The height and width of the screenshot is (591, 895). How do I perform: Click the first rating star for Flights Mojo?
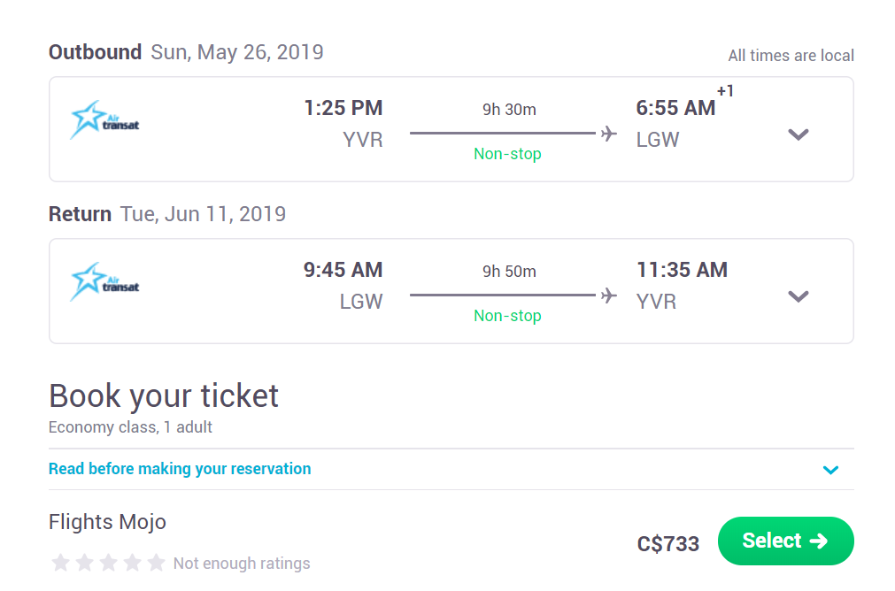click(60, 563)
